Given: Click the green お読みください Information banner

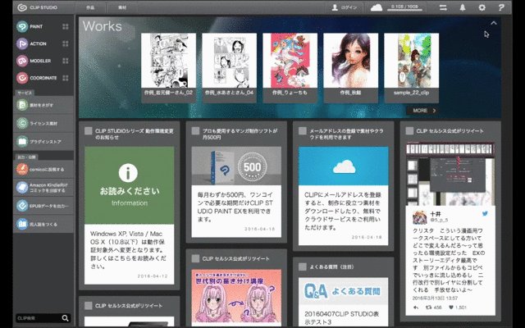Looking at the screenshot, I should click(x=130, y=185).
